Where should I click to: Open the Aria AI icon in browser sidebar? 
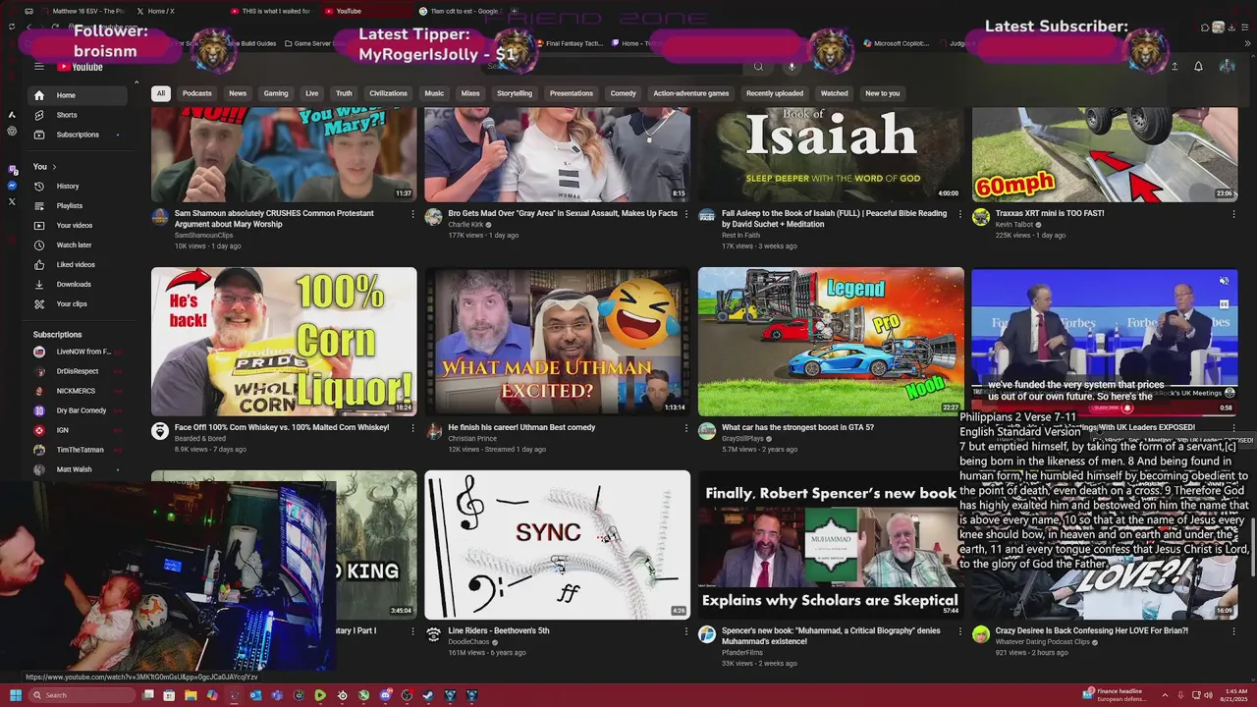[12, 115]
